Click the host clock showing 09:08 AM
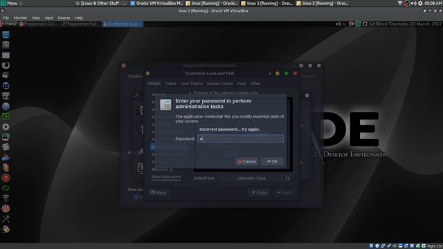Viewport: 443px width, 249px height. [433, 3]
